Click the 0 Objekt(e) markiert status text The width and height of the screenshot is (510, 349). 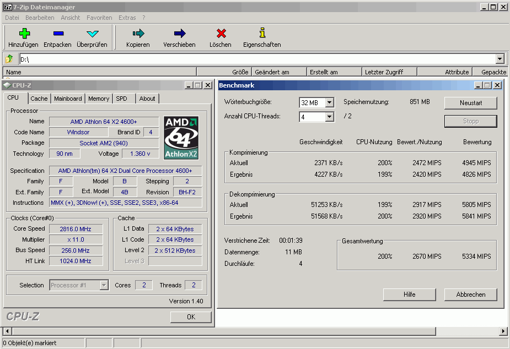(30, 343)
